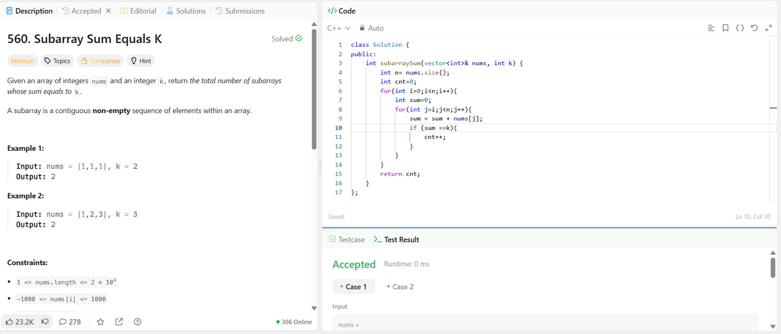
Task: Click line number 10 in code gutter
Action: click(x=338, y=128)
